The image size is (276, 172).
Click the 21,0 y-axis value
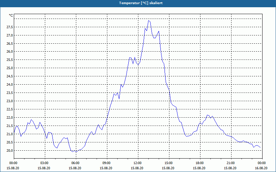[x=10, y=134]
